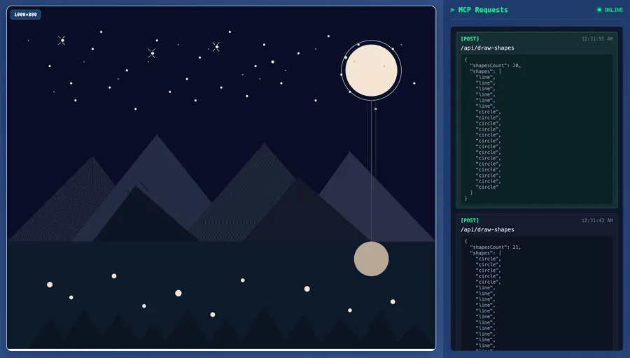Click the "shapesCount": 21 line
This screenshot has width=630, height=358.
point(495,248)
